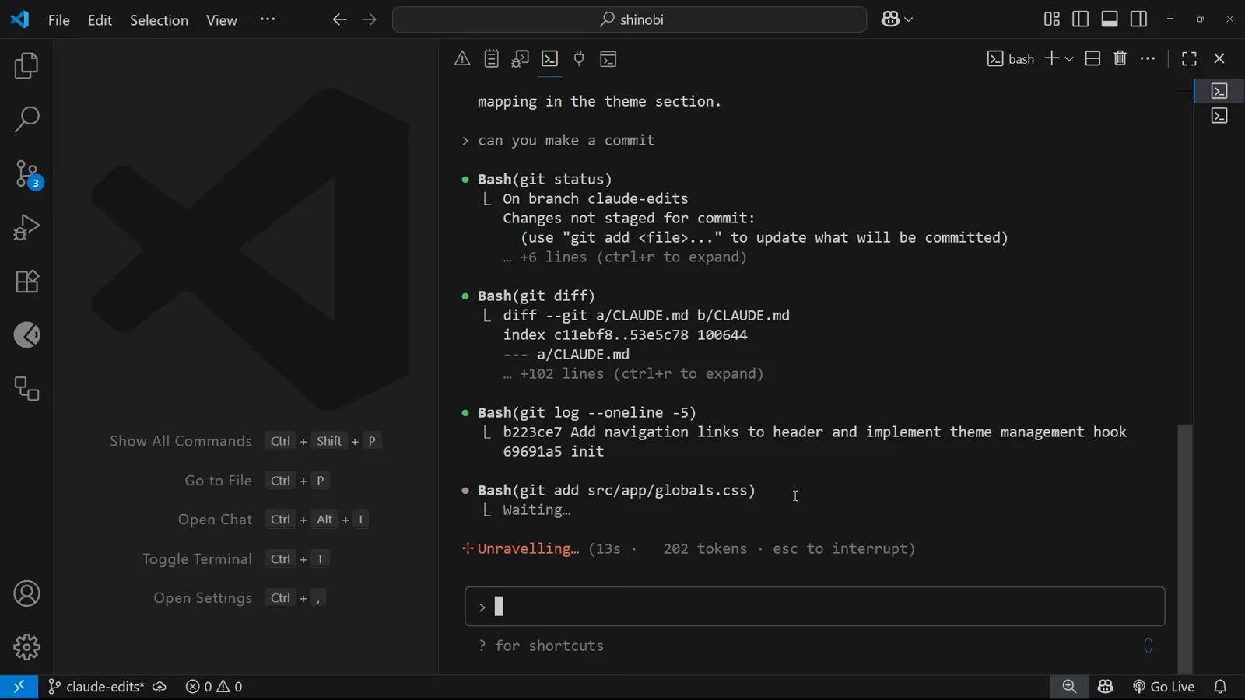Screen dimensions: 1245x700
Task: Open the round feather-shaped extension icon in activity bar
Action: tap(26, 335)
